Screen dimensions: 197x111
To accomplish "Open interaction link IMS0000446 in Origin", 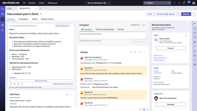I will point(158,73).
